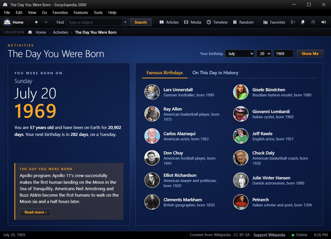Screen dimensions: 331x239
Task: Click the read aloud speech icon
Action: tap(293, 22)
